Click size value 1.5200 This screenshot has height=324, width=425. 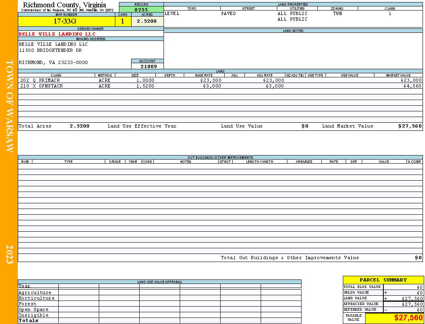click(145, 86)
